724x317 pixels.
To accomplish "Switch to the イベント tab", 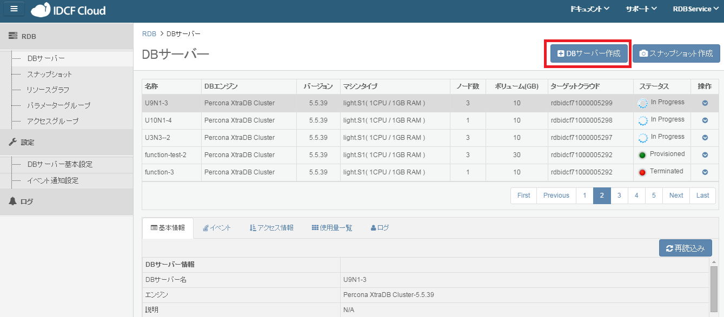I will tap(217, 228).
